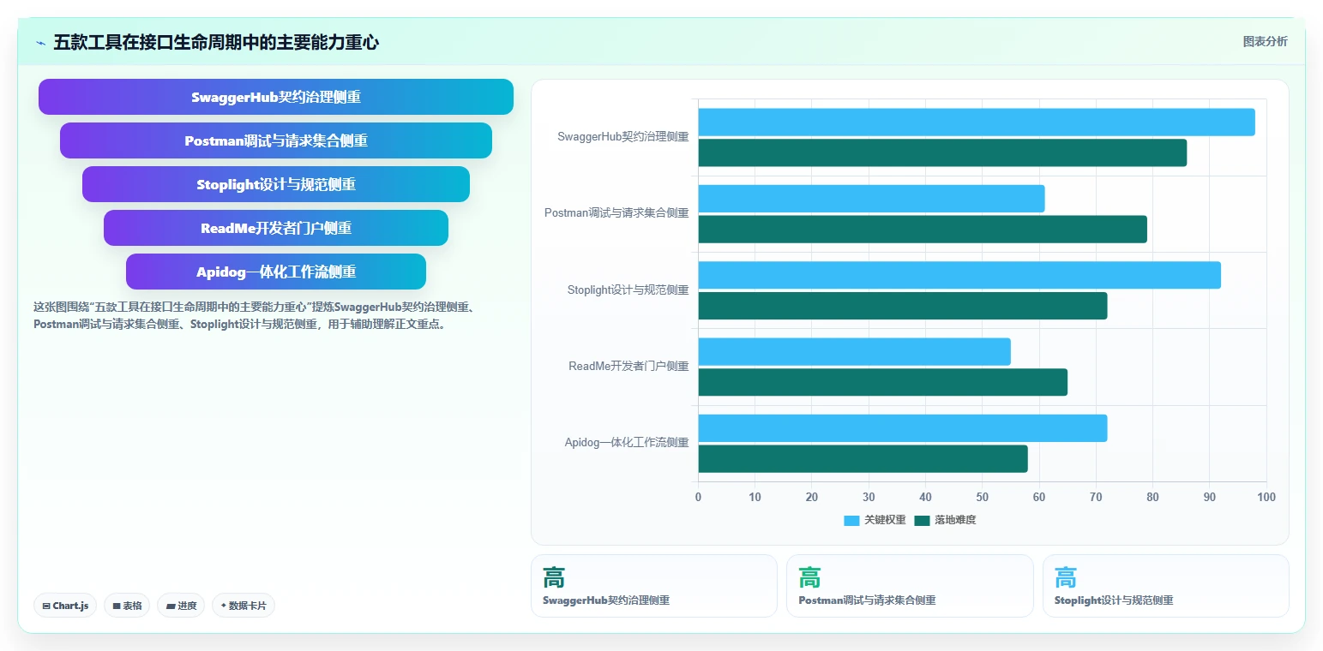The width and height of the screenshot is (1323, 651).
Task: Click the title 五款工具在接口生命周期中的主要能力重心
Action: [x=216, y=42]
